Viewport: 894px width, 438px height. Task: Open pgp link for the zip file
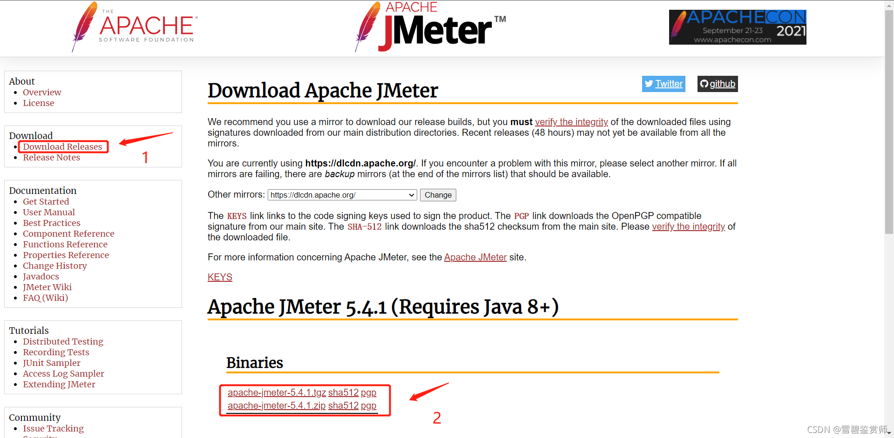tap(368, 405)
